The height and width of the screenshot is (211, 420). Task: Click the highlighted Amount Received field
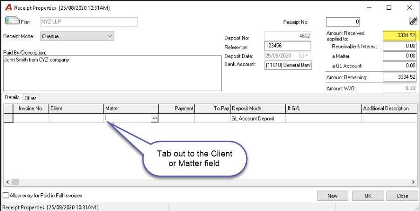click(x=400, y=35)
